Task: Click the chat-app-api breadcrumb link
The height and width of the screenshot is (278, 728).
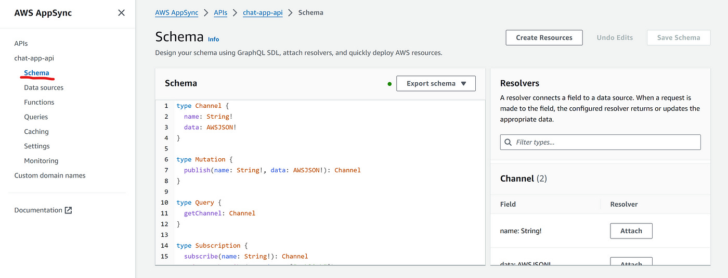Action: [263, 12]
